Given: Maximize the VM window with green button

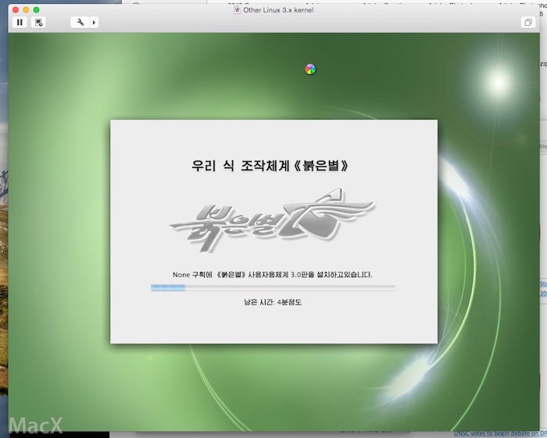Looking at the screenshot, I should [36, 9].
